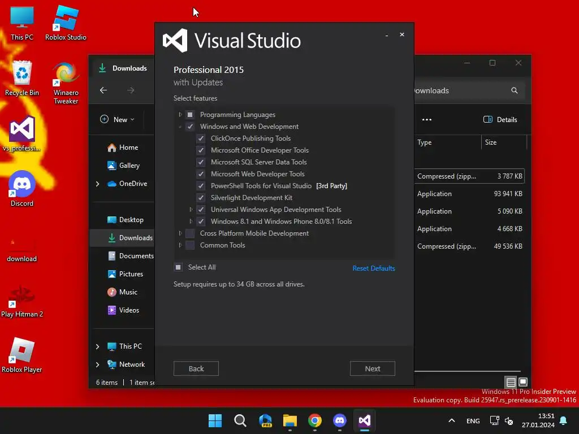
Task: Open This PC desktop icon
Action: [x=22, y=24]
